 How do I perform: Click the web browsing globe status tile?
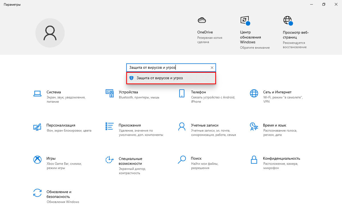[288, 21]
